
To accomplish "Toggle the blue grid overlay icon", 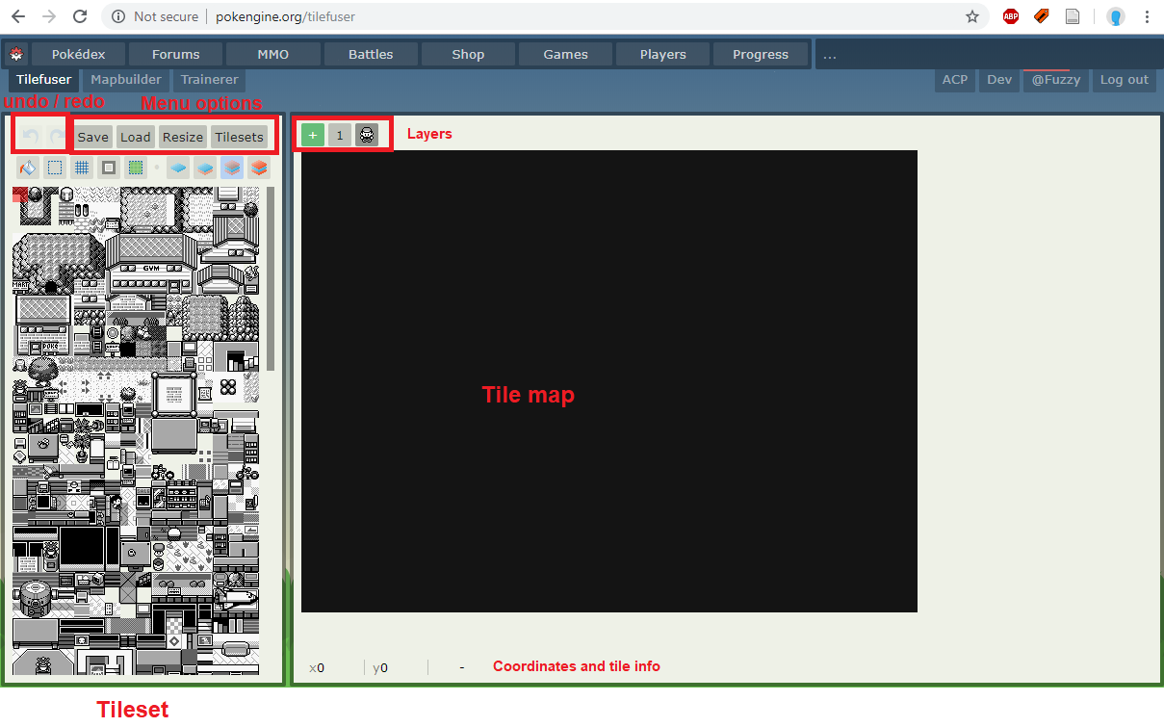I will [x=82, y=168].
